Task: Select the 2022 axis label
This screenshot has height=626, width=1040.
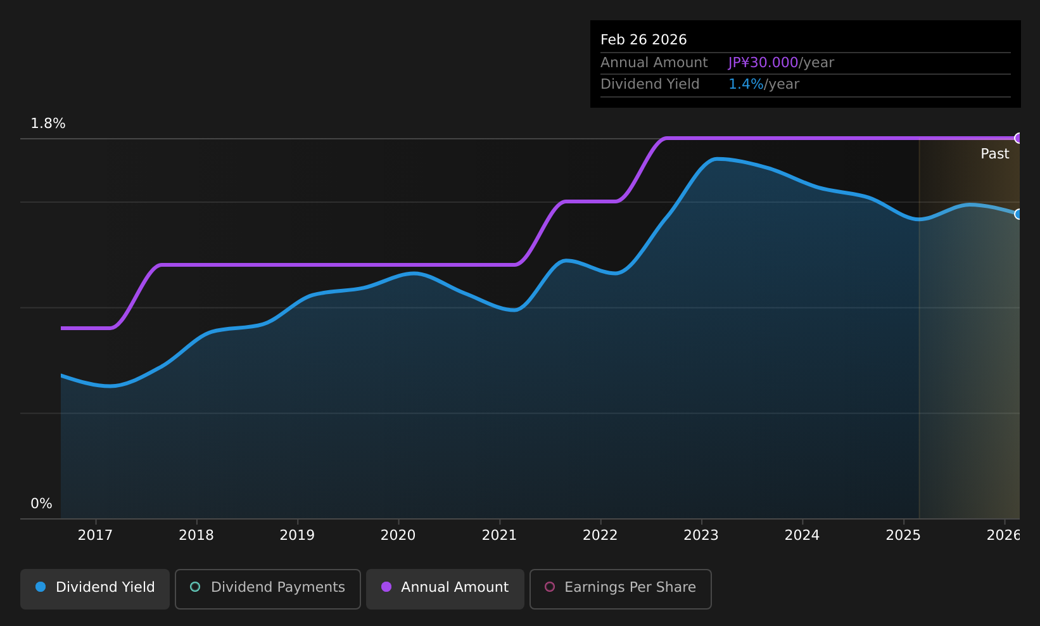Action: [600, 535]
